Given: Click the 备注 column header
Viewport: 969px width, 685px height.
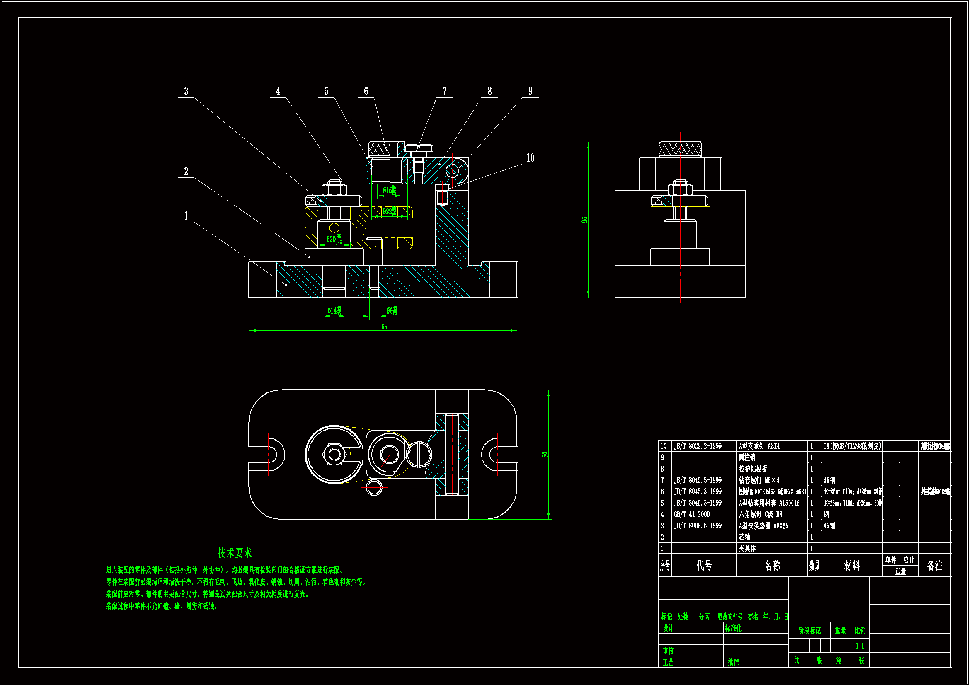Looking at the screenshot, I should point(934,565).
